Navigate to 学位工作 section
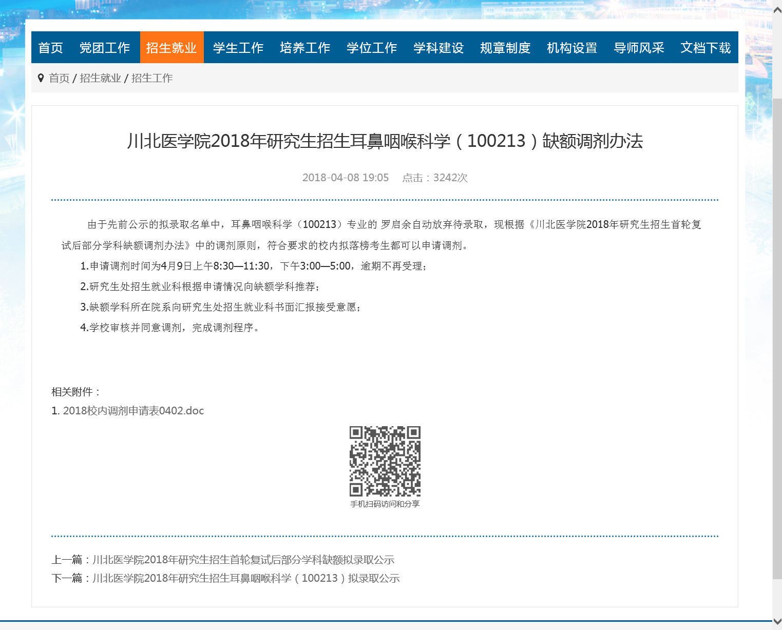782x630 pixels. (x=372, y=48)
